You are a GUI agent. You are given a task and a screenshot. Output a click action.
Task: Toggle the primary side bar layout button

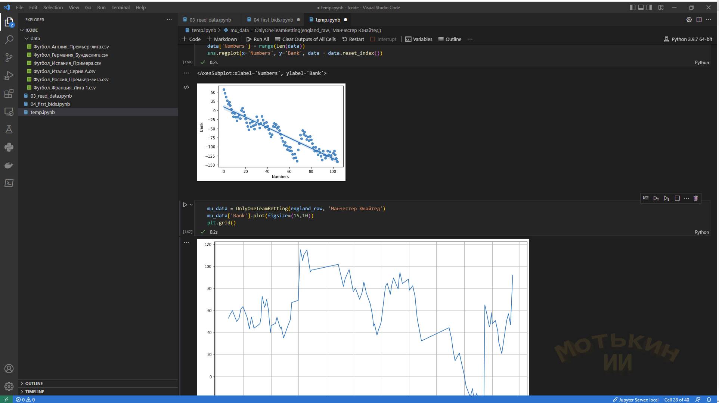(632, 7)
